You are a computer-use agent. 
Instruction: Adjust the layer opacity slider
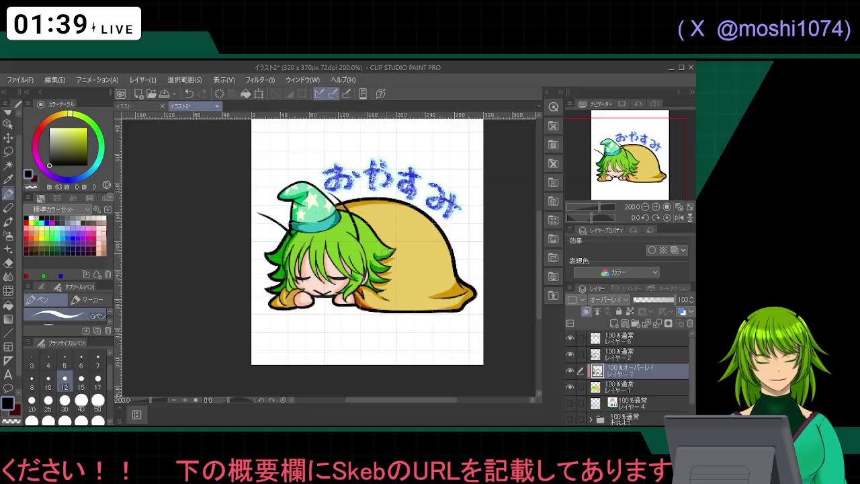click(x=654, y=300)
